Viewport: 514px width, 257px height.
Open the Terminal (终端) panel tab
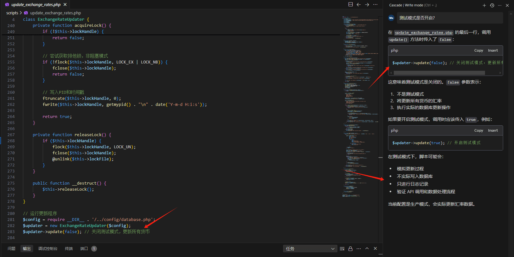69,249
